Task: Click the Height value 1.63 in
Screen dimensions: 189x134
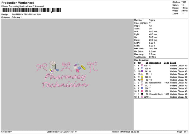Action: pos(185,8)
